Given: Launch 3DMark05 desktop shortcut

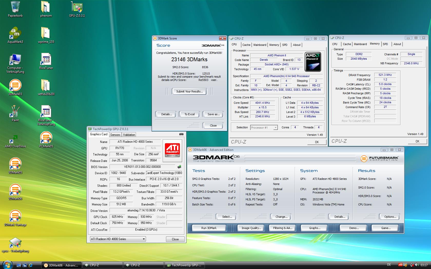Looking at the screenshot, I should (x=15, y=166).
